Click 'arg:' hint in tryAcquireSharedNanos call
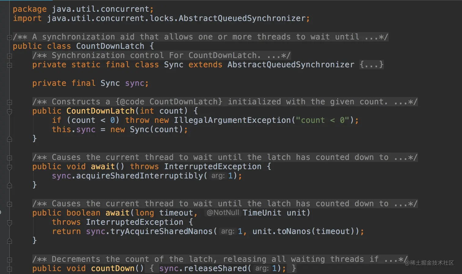462x274 pixels. tap(228, 232)
